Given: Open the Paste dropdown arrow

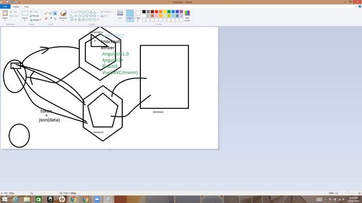Looking at the screenshot, I should [x=5, y=20].
